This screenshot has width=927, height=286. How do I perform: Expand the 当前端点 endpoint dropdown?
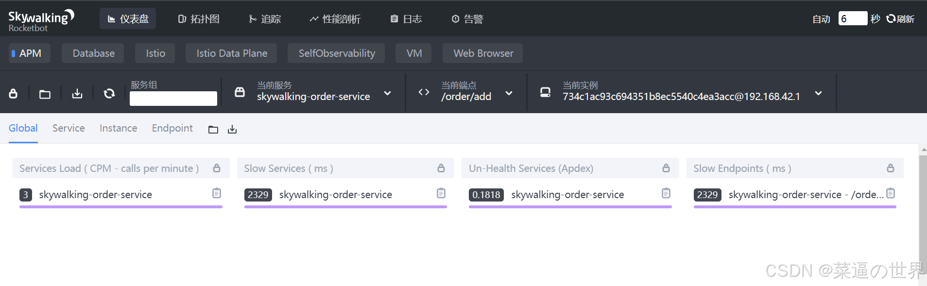click(509, 93)
